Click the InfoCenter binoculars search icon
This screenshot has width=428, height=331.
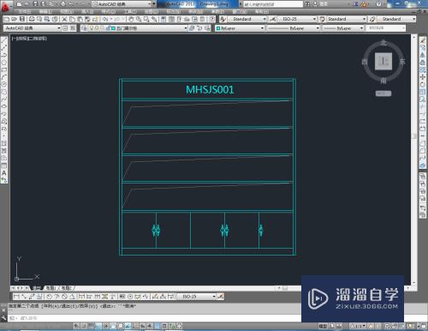click(307, 4)
